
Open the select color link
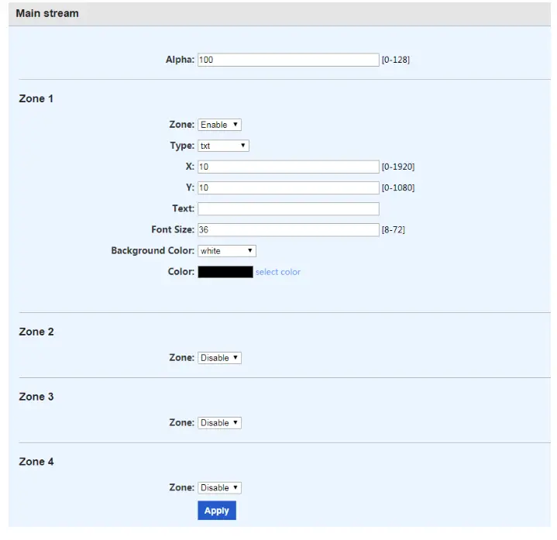pos(278,272)
